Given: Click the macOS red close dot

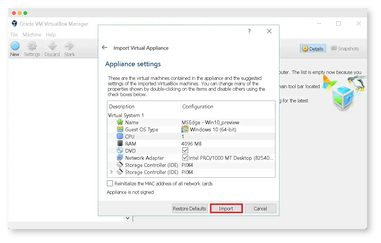Looking at the screenshot, I should click(x=14, y=13).
